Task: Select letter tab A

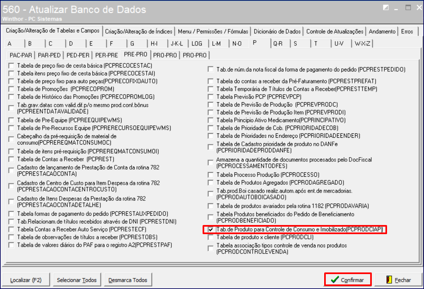Action: 15,44
